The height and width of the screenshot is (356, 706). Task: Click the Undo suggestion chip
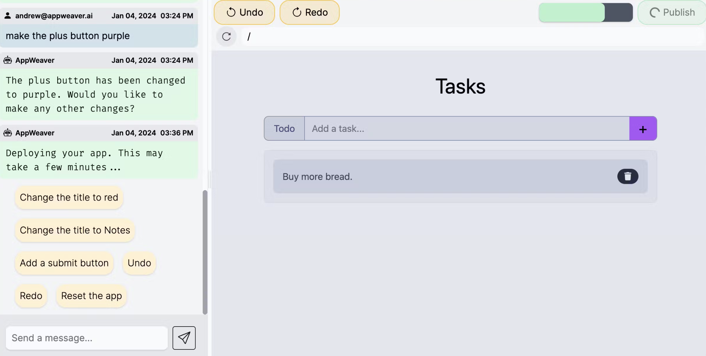139,263
